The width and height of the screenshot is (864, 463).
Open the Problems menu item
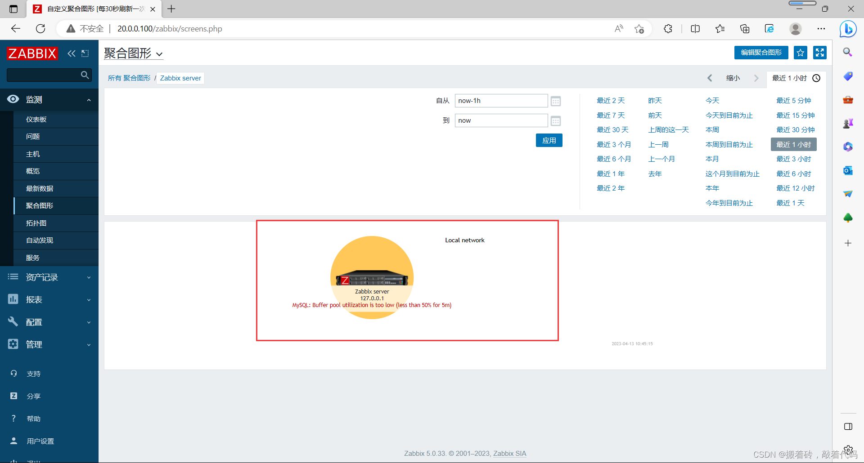click(56, 136)
